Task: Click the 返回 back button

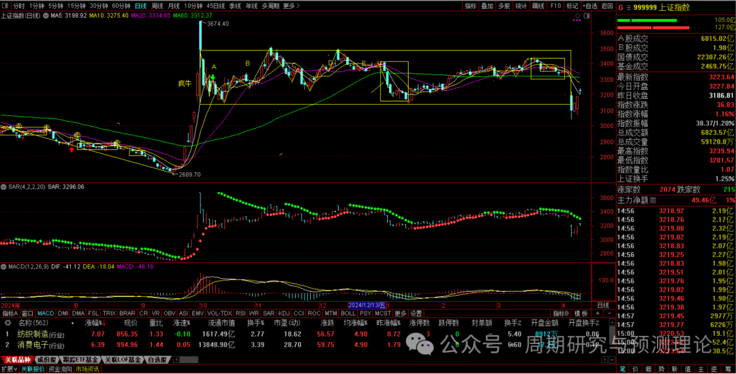Action: (605, 5)
